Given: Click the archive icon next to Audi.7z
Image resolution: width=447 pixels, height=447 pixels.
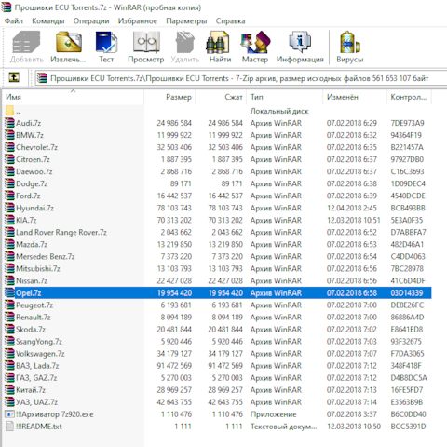Looking at the screenshot, I should point(9,123).
